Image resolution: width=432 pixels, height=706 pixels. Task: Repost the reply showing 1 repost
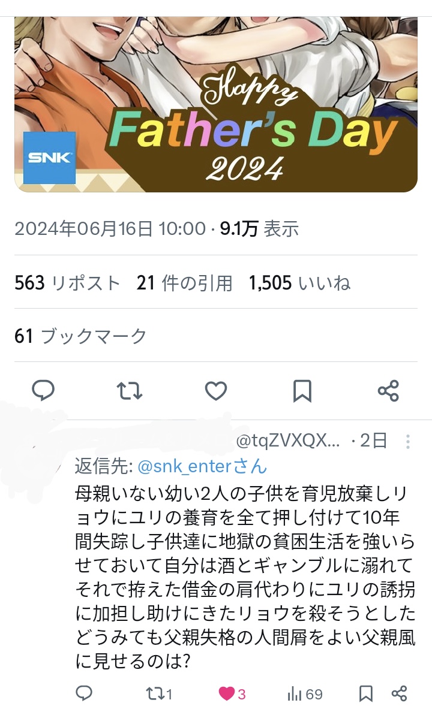(159, 693)
